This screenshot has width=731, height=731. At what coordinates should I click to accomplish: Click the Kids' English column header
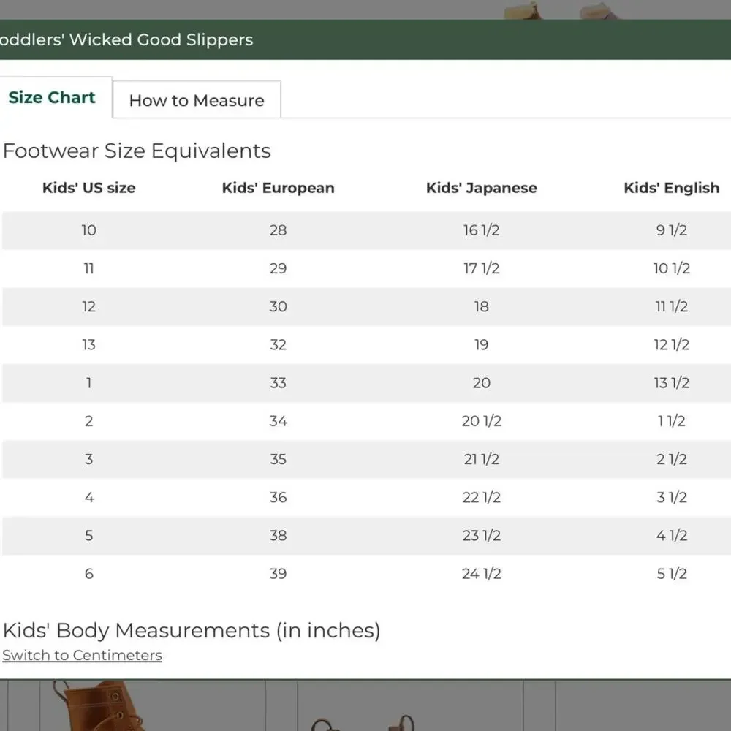(671, 187)
